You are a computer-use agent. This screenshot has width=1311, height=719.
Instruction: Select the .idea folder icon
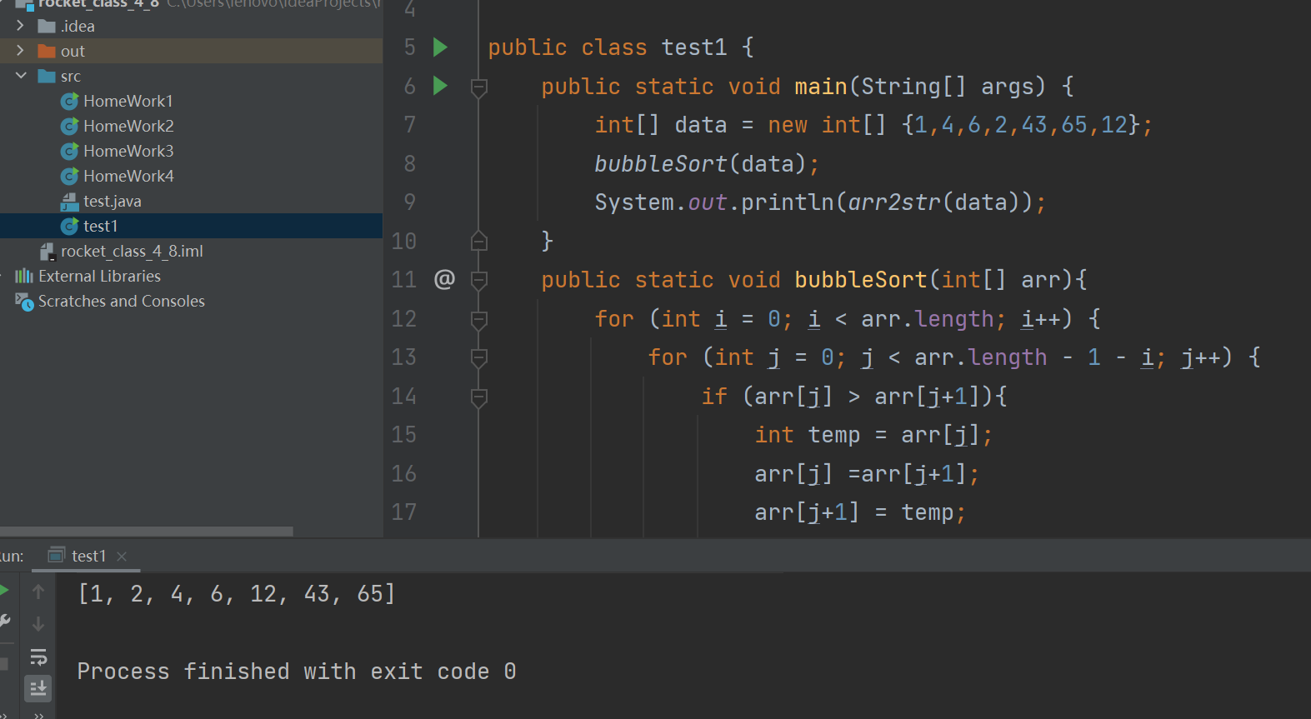click(47, 27)
